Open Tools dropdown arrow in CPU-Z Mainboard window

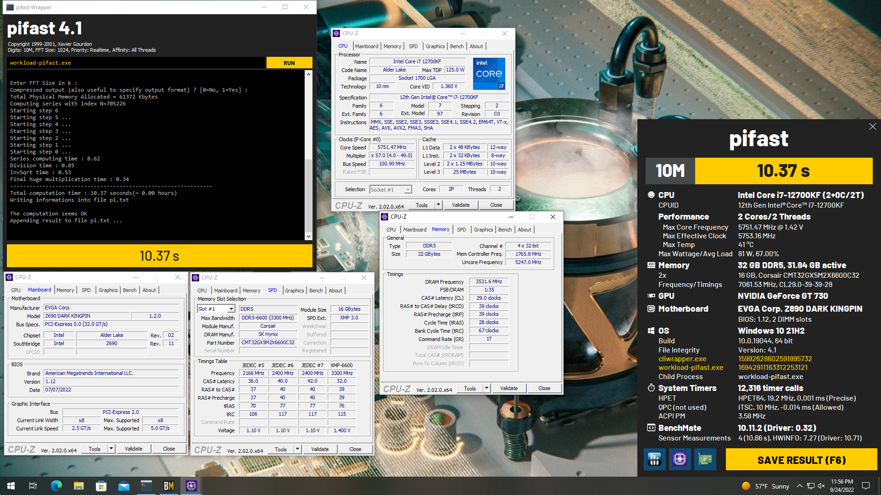click(x=111, y=449)
